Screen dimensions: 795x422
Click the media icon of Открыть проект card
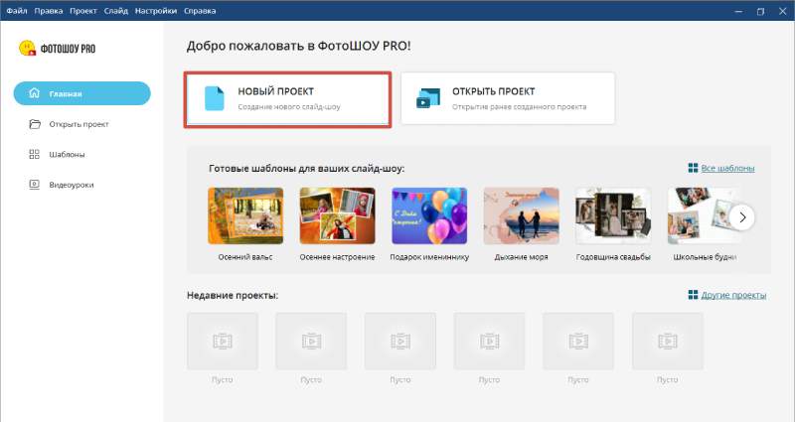pos(428,98)
